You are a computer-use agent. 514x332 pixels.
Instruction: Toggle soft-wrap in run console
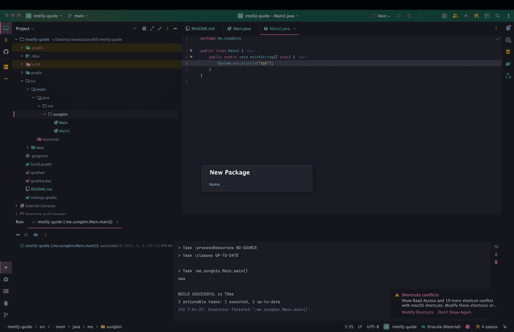point(496,247)
